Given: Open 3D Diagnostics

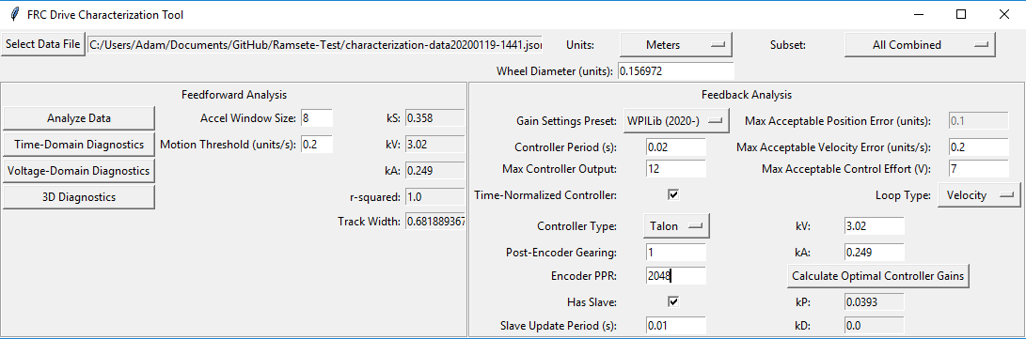Looking at the screenshot, I should (78, 196).
